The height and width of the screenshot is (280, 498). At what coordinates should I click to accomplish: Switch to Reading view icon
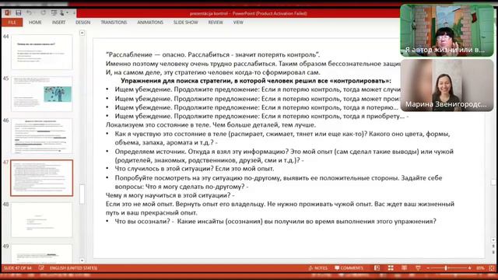(404, 268)
